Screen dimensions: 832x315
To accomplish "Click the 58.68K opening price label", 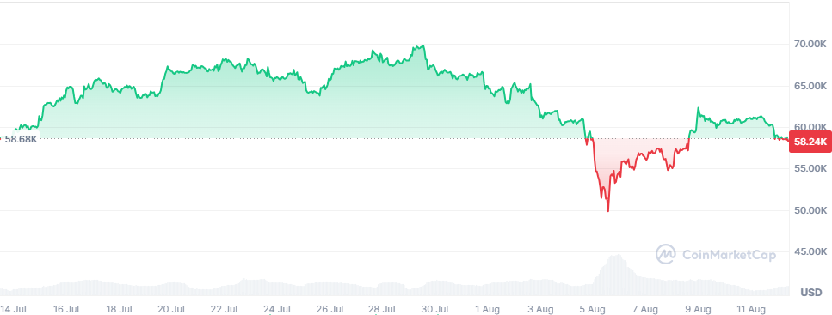I will point(22,139).
